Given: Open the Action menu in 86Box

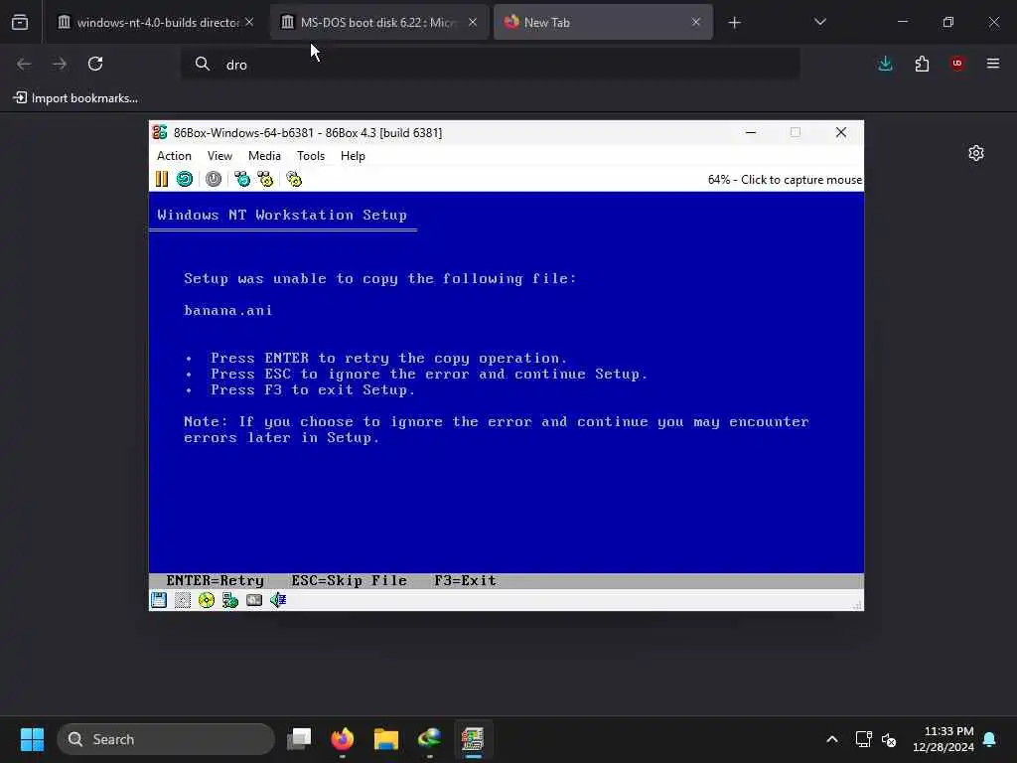Looking at the screenshot, I should (x=174, y=156).
